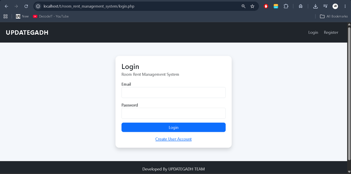Open Register in the navigation bar

331,33
